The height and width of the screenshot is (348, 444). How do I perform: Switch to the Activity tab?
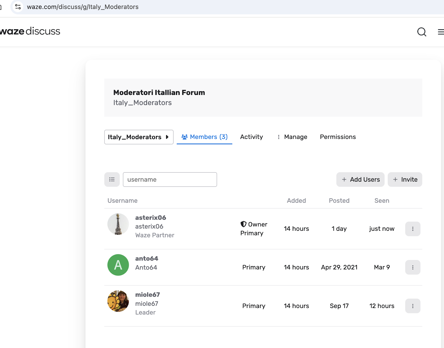coord(251,137)
